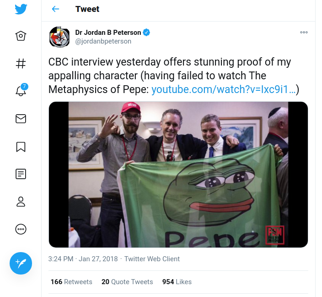This screenshot has height=297, width=322.
Task: Go back using the arrow
Action: (55, 9)
